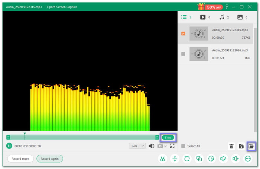This screenshot has width=260, height=169.
Task: Click the green playhead marker on the timeline
Action: 25,134
